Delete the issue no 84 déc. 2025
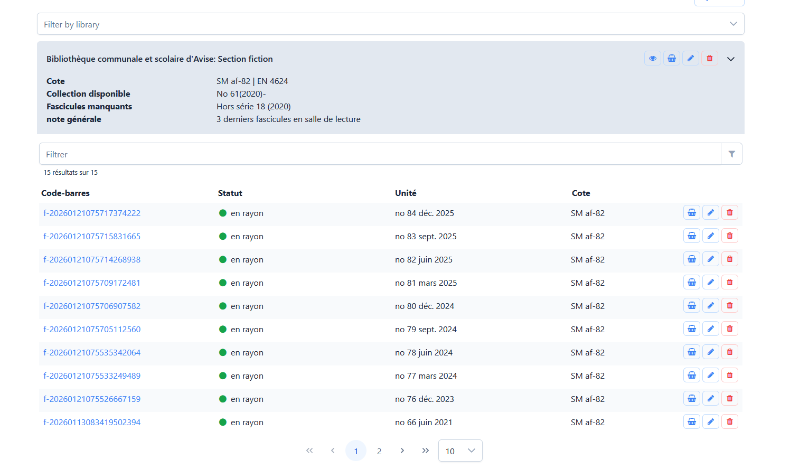 point(730,212)
